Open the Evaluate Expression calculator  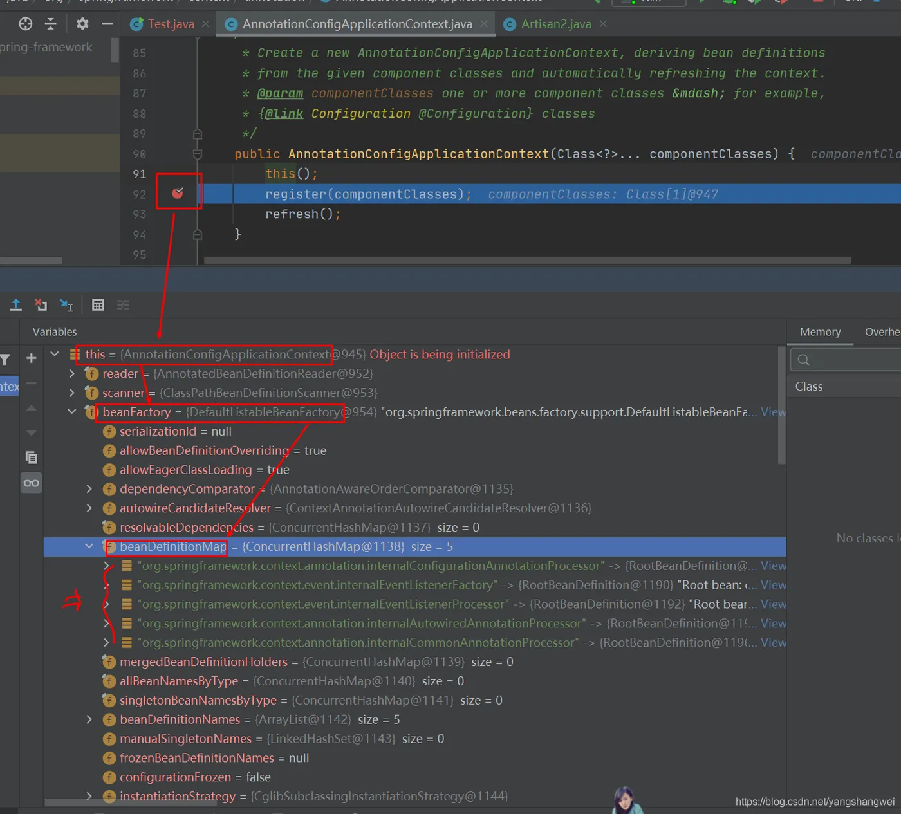pos(98,305)
